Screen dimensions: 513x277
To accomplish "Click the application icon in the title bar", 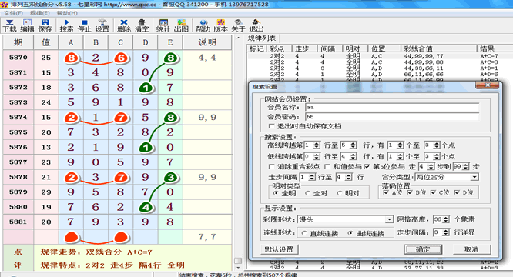I will coord(5,5).
